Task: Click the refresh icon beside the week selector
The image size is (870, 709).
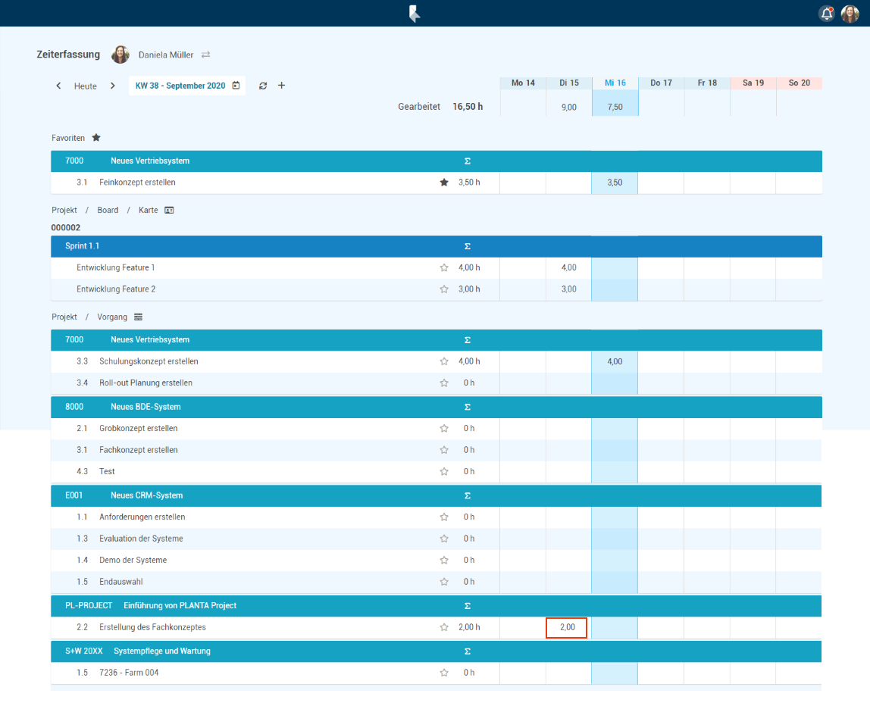Action: pyautogui.click(x=263, y=86)
